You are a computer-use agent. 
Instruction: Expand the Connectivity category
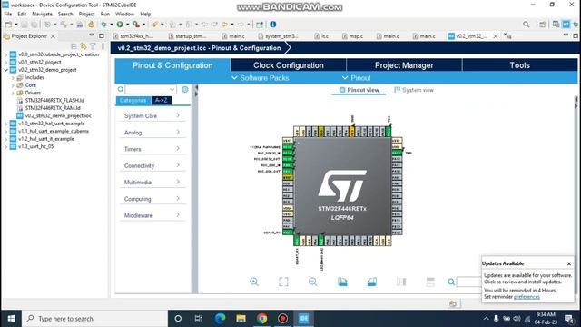tap(152, 165)
